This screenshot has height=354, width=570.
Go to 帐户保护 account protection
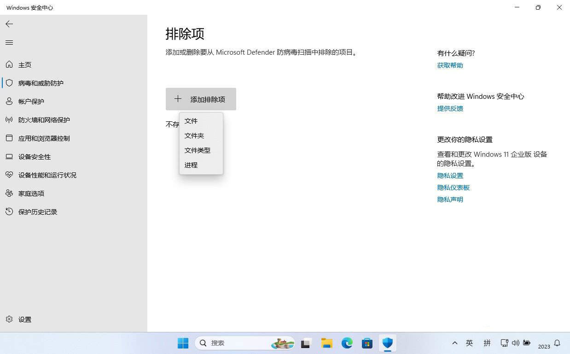pyautogui.click(x=31, y=102)
